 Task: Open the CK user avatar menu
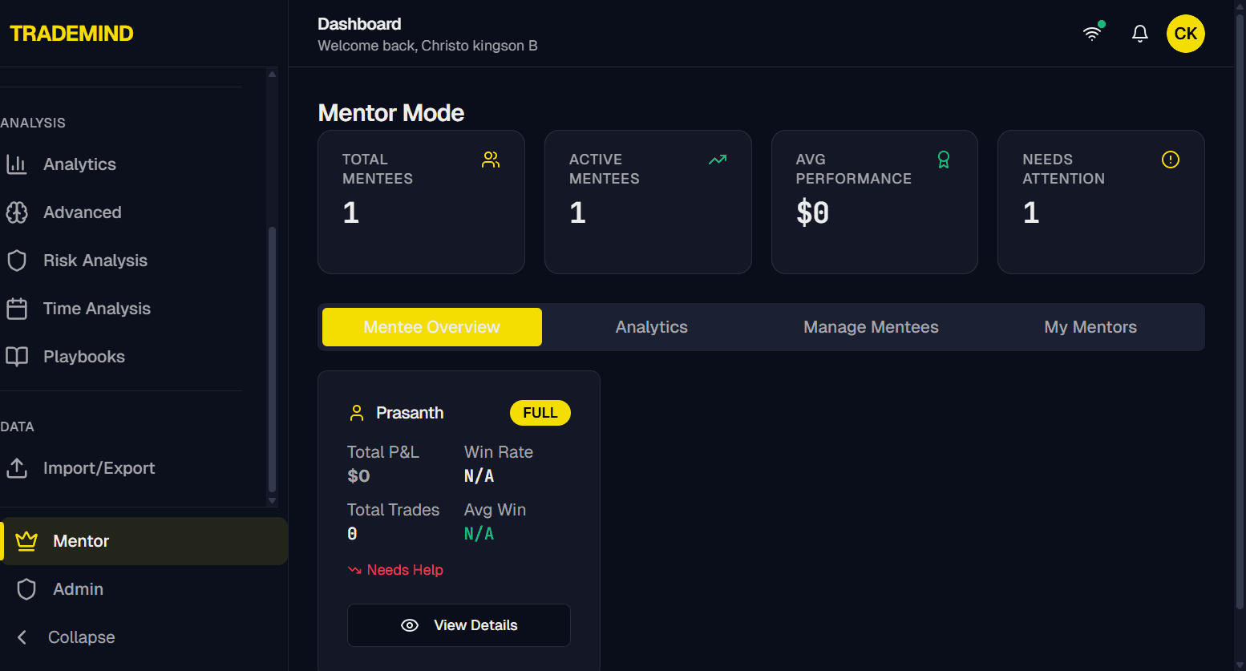coord(1186,34)
